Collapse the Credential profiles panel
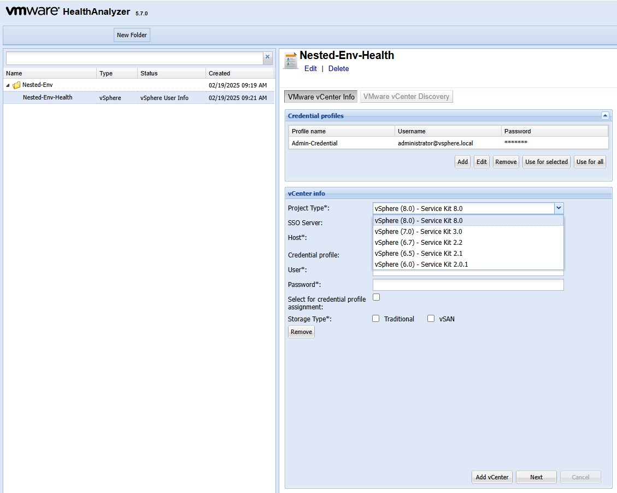617x493 pixels. point(605,116)
